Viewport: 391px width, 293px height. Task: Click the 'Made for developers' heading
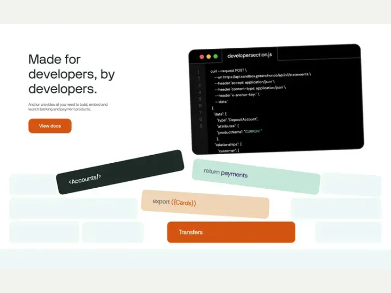[72, 74]
